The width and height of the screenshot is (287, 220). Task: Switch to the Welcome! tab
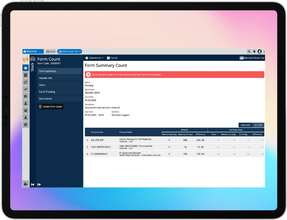pos(33,51)
